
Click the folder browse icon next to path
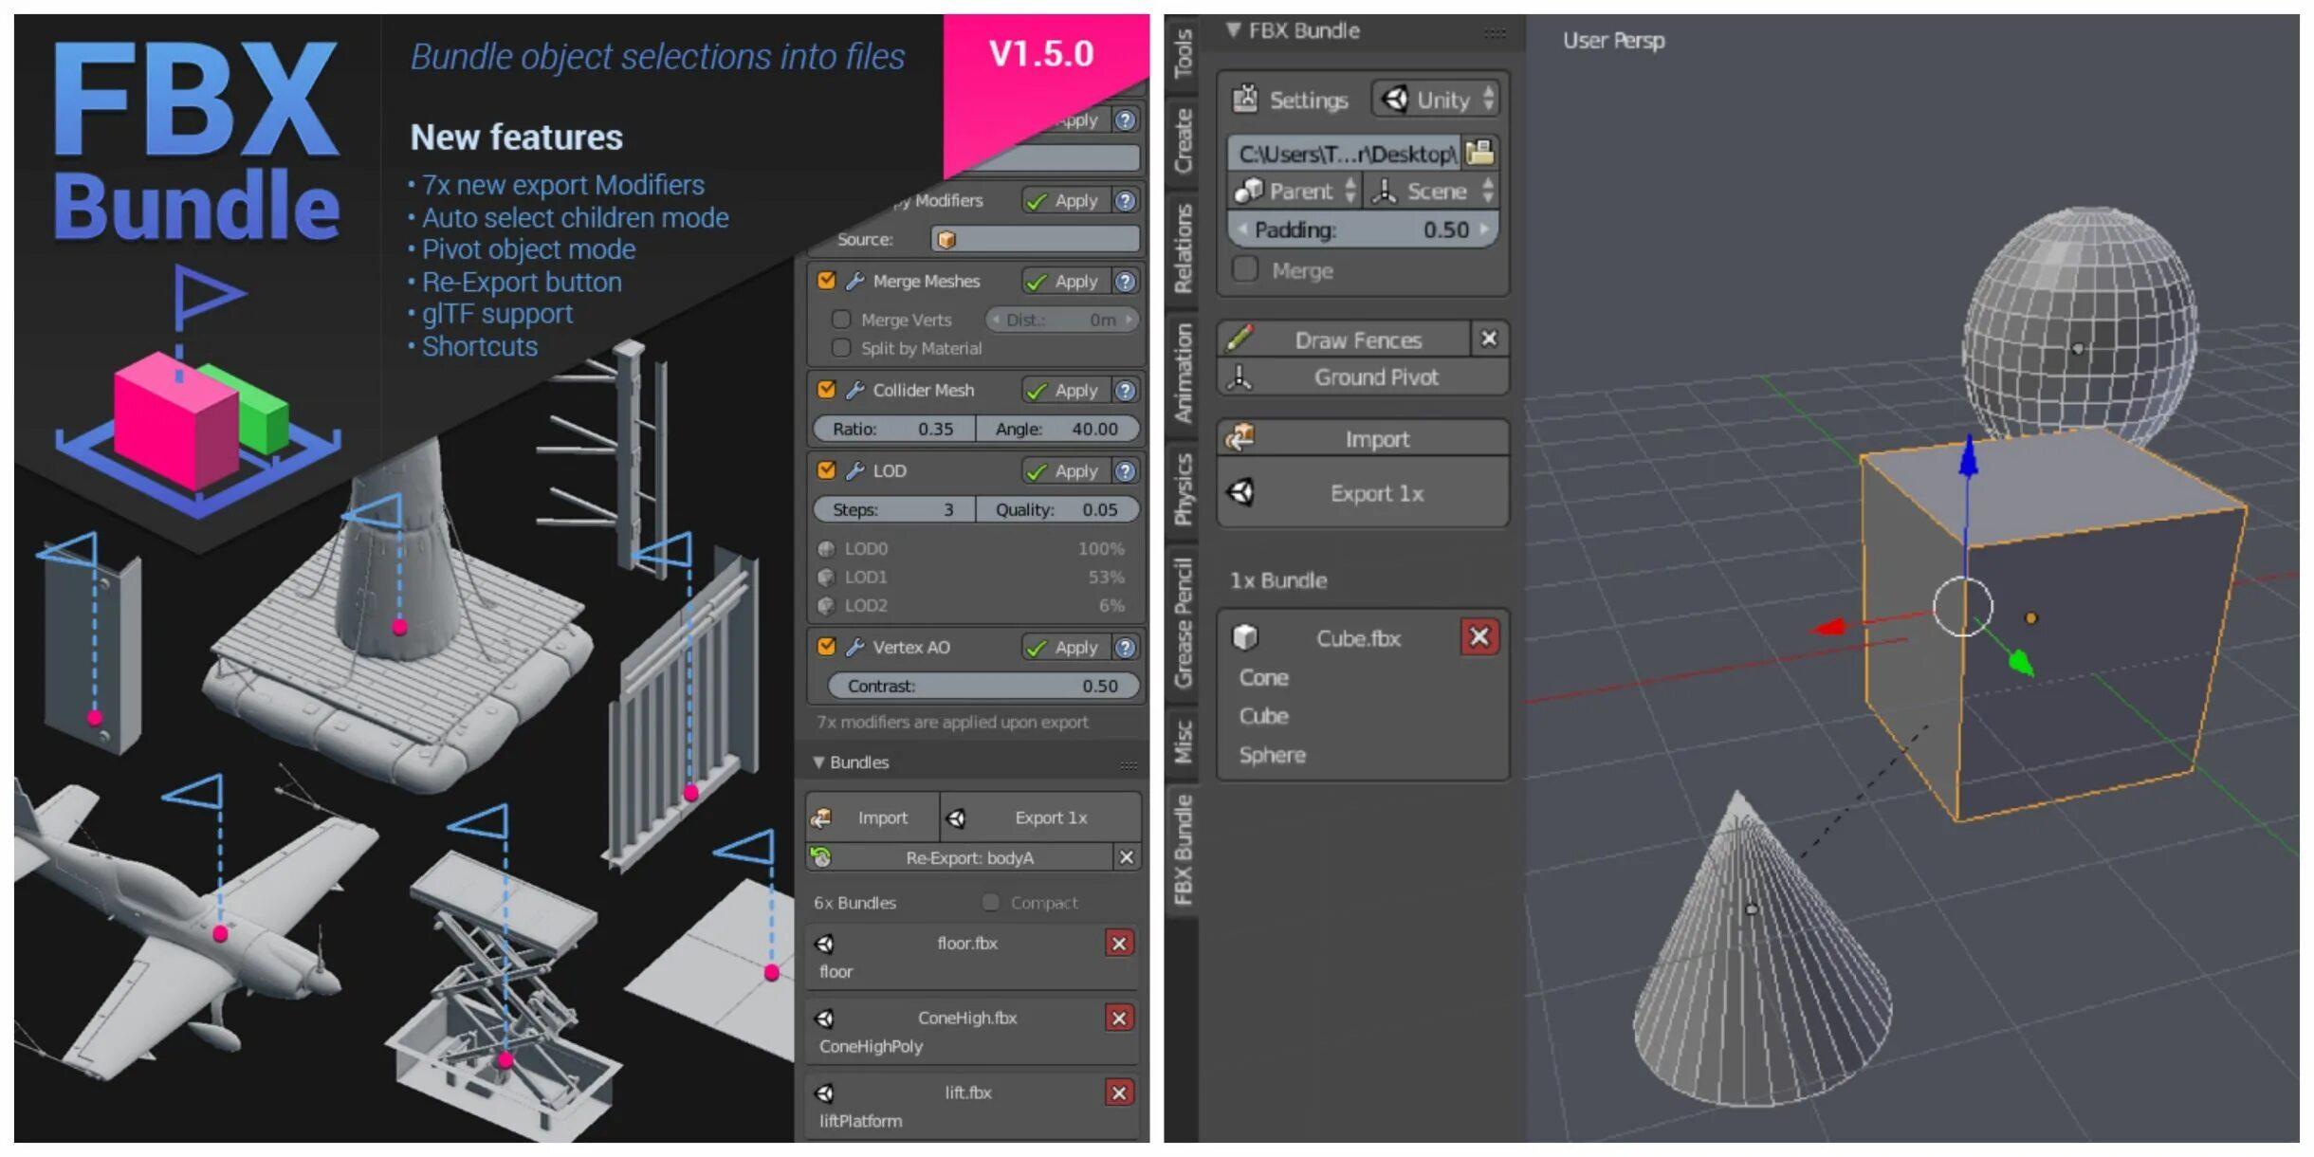tap(1478, 152)
